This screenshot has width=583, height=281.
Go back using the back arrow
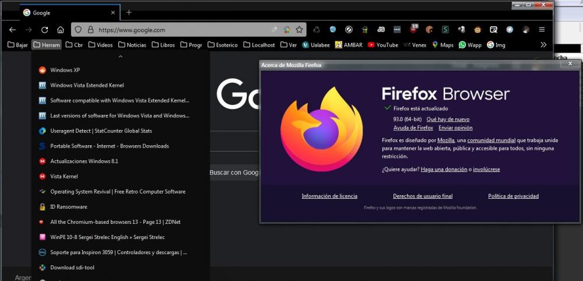click(x=12, y=30)
